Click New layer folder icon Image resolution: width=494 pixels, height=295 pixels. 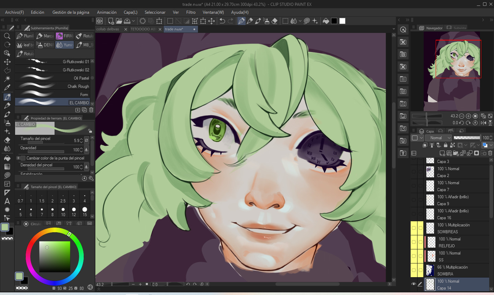tap(456, 153)
